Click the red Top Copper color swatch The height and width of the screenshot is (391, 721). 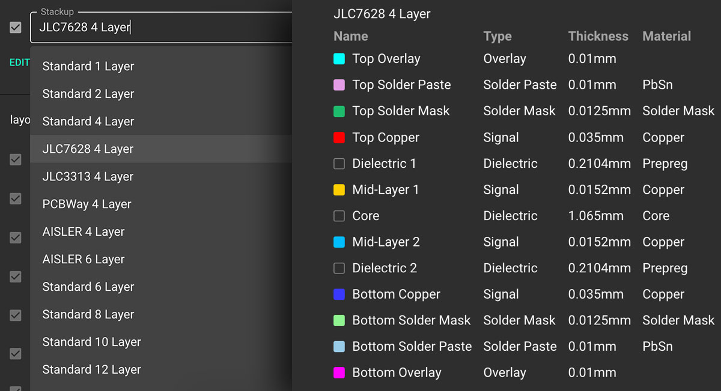click(339, 137)
